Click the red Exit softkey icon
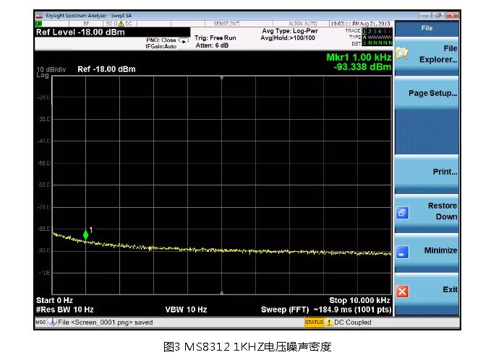The width and height of the screenshot is (496, 360). [403, 291]
